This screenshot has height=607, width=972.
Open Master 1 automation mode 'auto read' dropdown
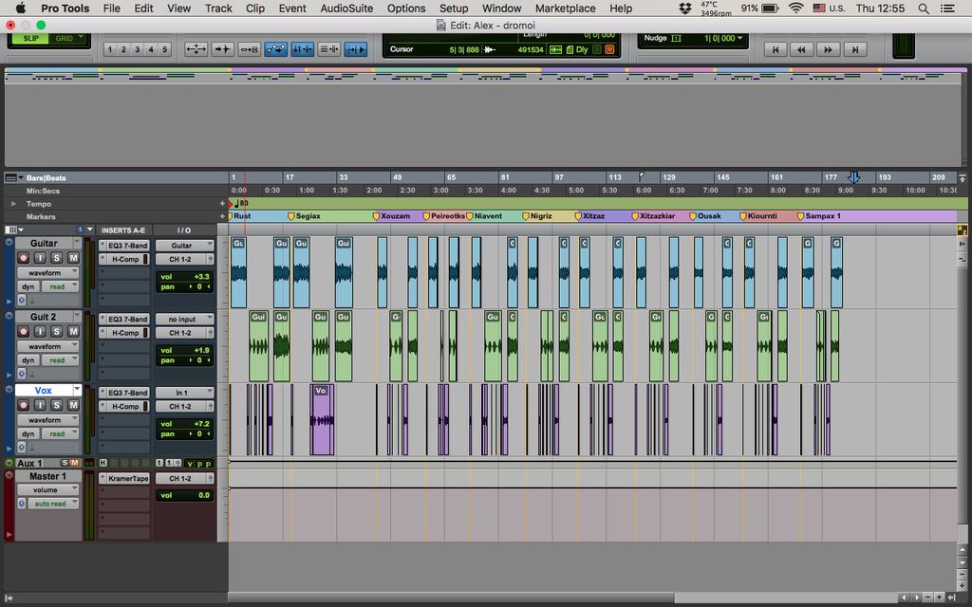point(53,504)
